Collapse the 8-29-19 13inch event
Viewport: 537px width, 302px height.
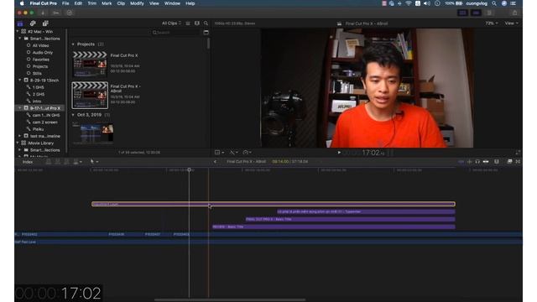tap(20, 81)
